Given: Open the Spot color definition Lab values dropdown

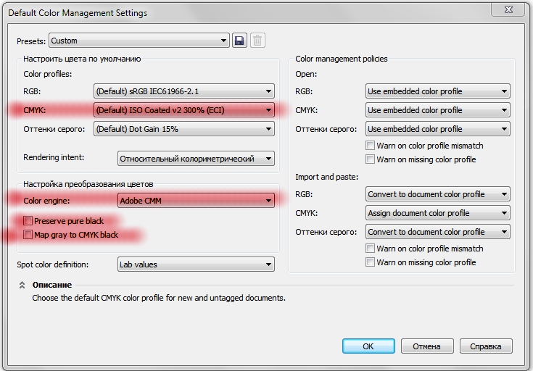Looking at the screenshot, I should (196, 264).
